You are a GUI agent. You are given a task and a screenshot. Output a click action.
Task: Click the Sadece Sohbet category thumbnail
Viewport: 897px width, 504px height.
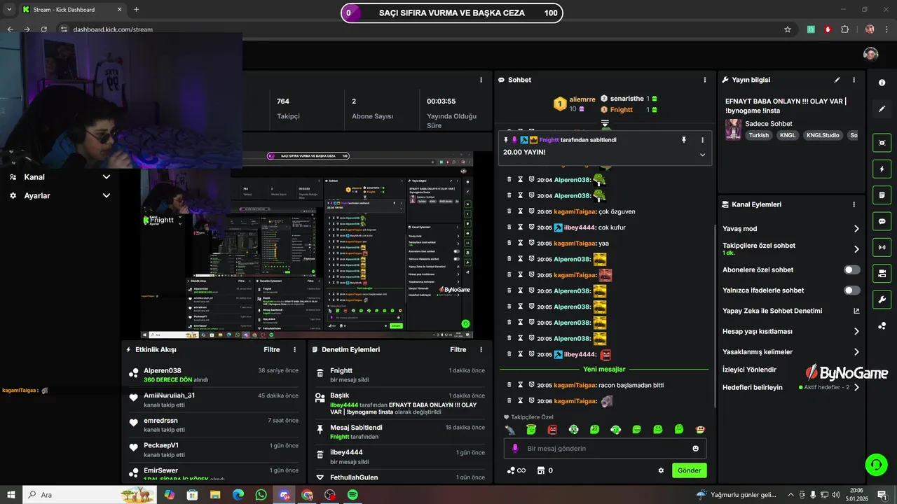click(733, 129)
